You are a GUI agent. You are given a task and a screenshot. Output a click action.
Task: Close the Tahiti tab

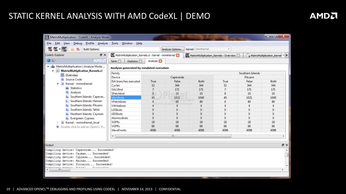pos(119,61)
